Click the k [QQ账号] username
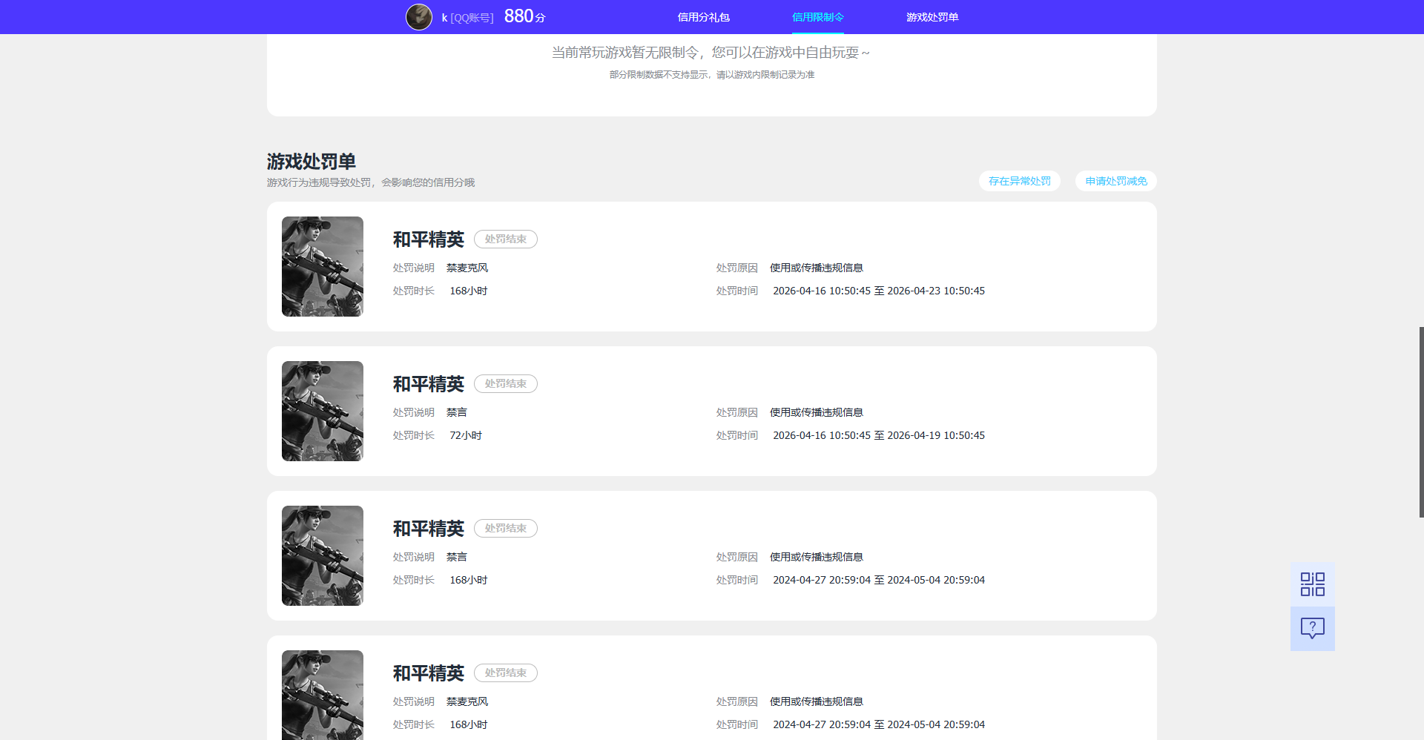This screenshot has height=740, width=1424. pyautogui.click(x=467, y=18)
